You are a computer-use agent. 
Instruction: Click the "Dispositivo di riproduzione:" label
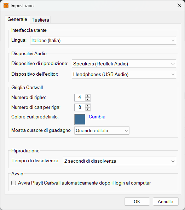pyautogui.click(x=40, y=63)
